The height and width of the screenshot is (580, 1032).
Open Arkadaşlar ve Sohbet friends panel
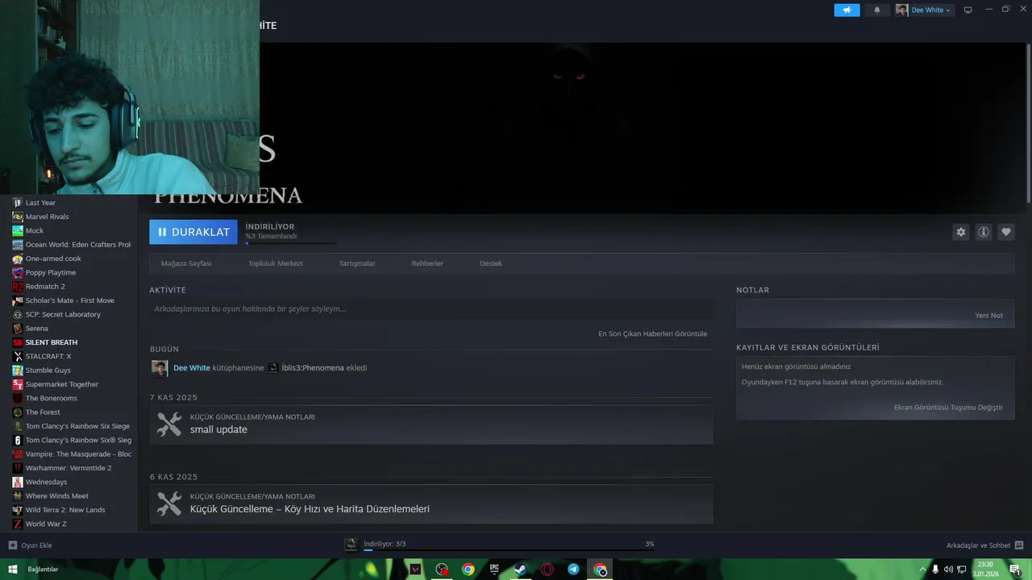click(984, 545)
